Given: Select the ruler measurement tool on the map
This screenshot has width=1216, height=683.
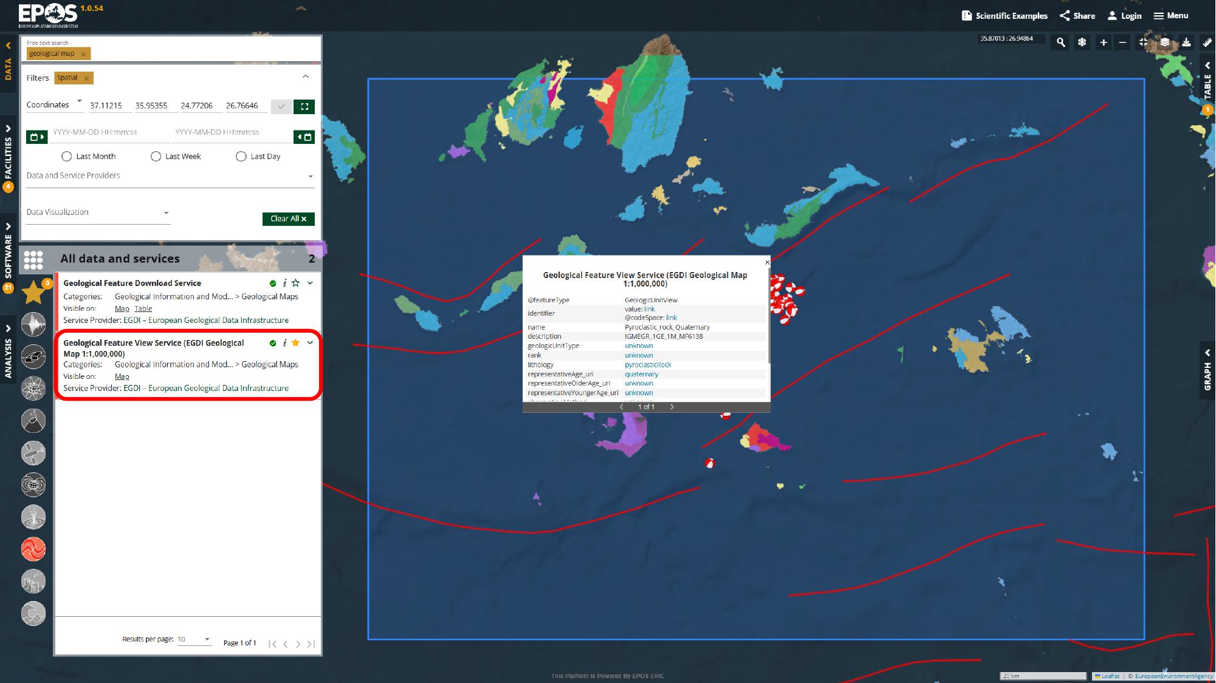Looking at the screenshot, I should pyautogui.click(x=1208, y=42).
